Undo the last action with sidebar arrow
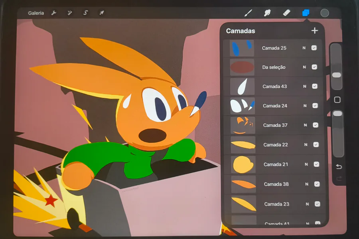The height and width of the screenshot is (239, 359). click(339, 166)
